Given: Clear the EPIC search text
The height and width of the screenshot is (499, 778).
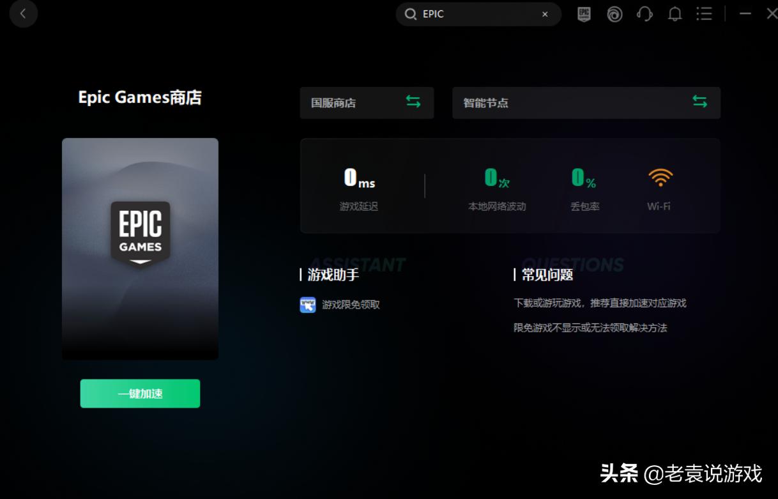Looking at the screenshot, I should (x=545, y=14).
